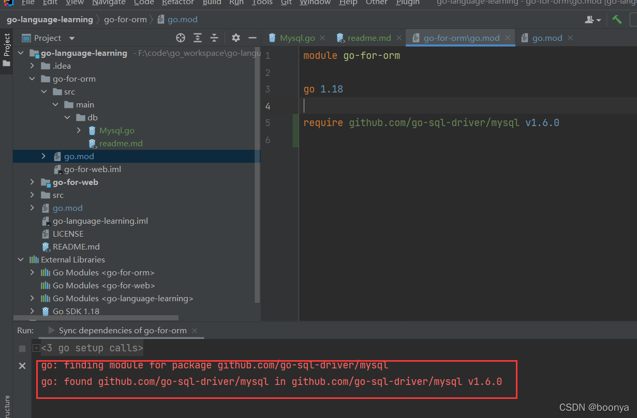Image resolution: width=637 pixels, height=418 pixels.
Task: Open the user account icon dropdown
Action: click(593, 20)
